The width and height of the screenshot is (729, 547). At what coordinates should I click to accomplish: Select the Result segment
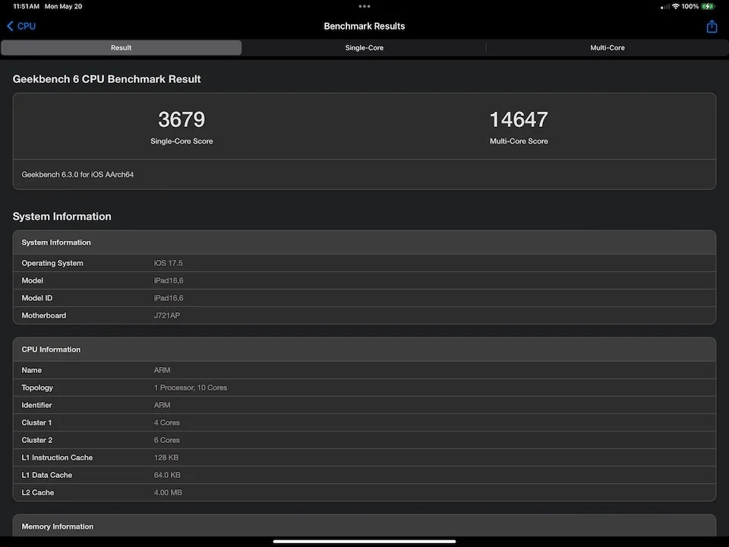coord(121,47)
